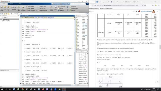The image size is (161, 91).
Task: Click the scroll-to-top arrow on the webpage
Action: coord(157,82)
